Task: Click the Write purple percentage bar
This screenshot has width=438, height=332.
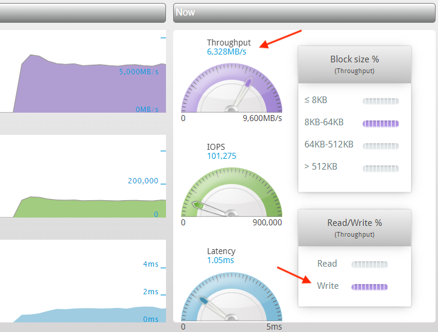Action: tap(369, 286)
